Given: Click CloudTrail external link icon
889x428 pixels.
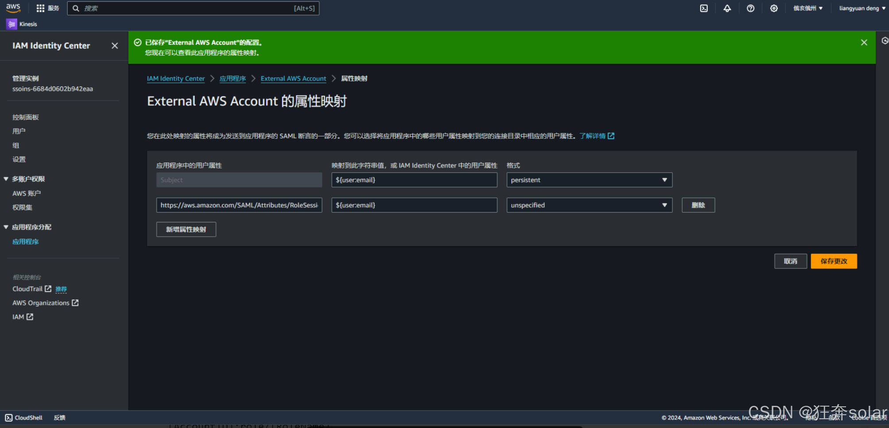Looking at the screenshot, I should pos(48,289).
